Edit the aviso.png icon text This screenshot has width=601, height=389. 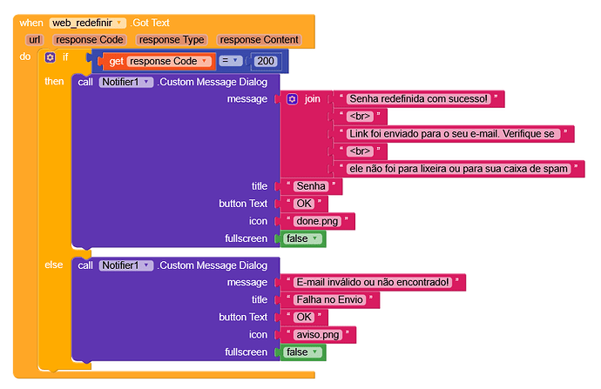(x=318, y=335)
